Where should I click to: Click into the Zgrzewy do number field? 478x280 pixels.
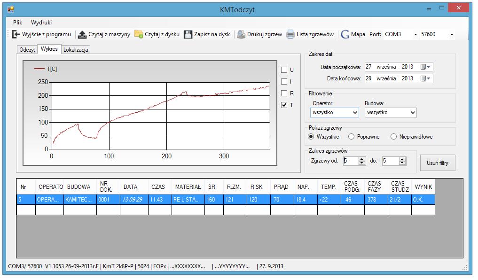(x=391, y=161)
